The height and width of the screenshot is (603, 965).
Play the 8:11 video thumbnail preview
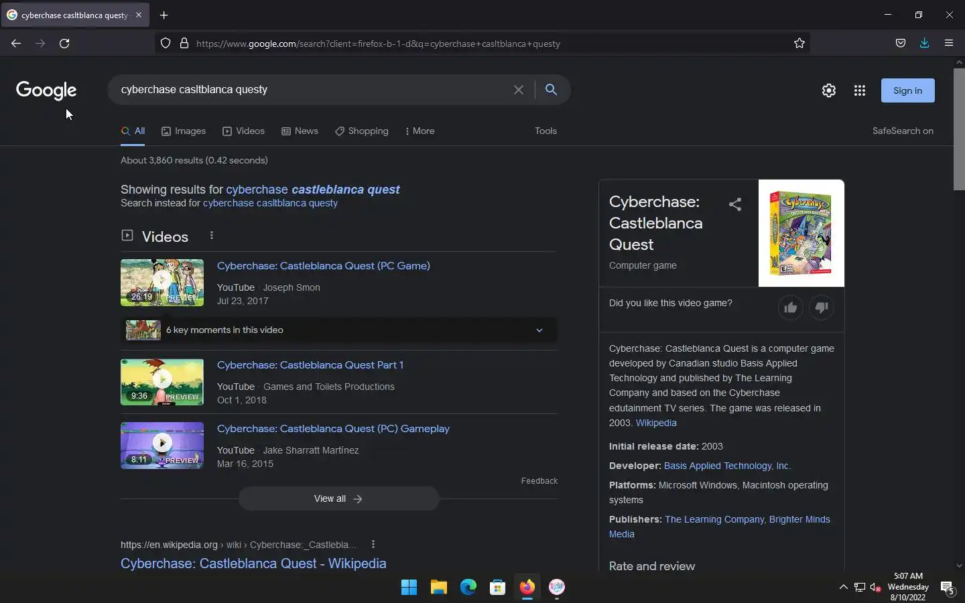tap(162, 446)
